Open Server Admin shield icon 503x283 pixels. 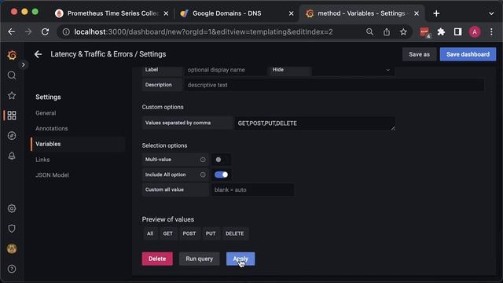point(12,229)
